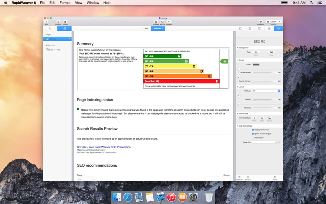The width and height of the screenshot is (326, 204).
Task: Toggle Display Instructions checkbox
Action: [253, 130]
